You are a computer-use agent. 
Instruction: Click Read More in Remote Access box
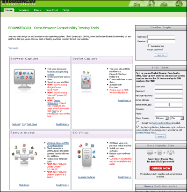pyautogui.click(x=63, y=185)
